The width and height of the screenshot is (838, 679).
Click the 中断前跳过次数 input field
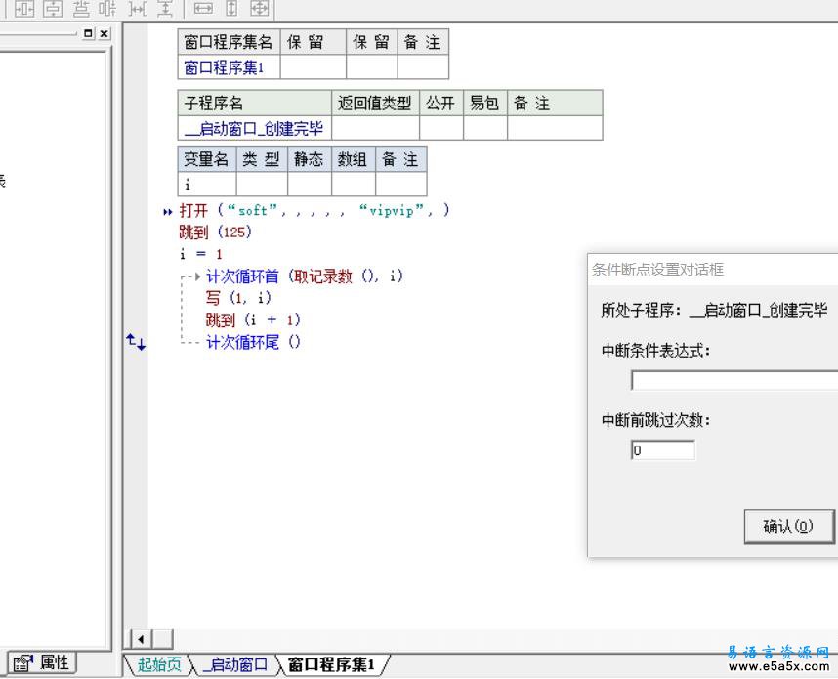(663, 450)
